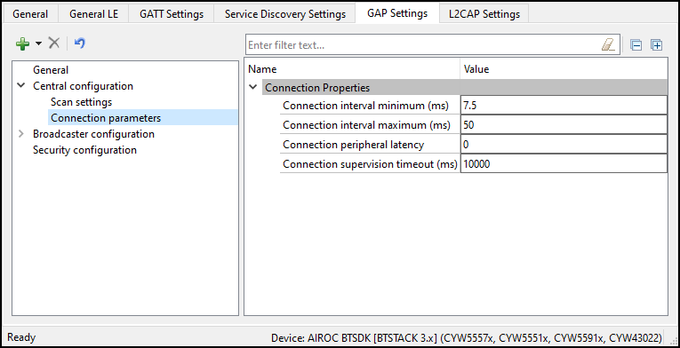Open the L2CAP Settings tab

pyautogui.click(x=484, y=14)
